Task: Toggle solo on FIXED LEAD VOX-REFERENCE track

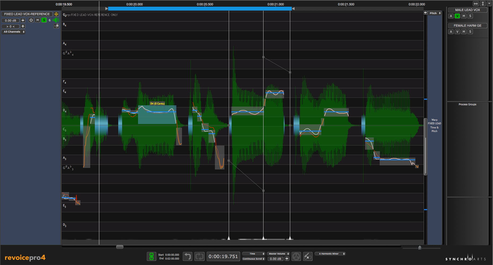Action: [44, 20]
